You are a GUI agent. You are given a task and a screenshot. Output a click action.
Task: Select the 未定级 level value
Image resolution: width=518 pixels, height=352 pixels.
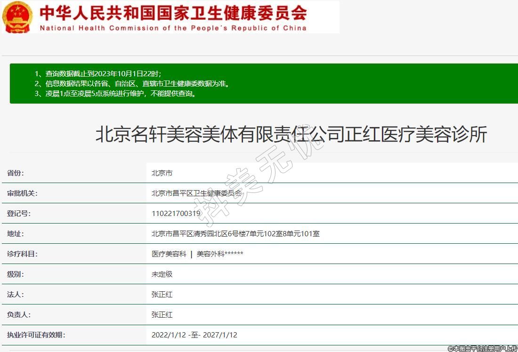pyautogui.click(x=162, y=274)
